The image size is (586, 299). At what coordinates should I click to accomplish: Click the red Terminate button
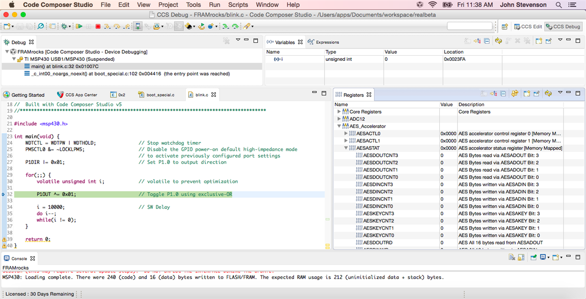pyautogui.click(x=98, y=27)
